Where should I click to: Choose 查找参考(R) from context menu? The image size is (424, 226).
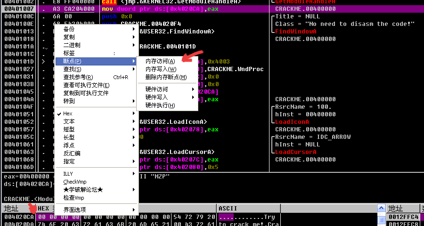[x=97, y=77]
